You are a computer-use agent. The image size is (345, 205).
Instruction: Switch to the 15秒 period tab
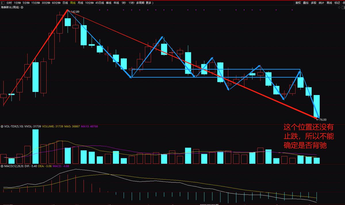pyautogui.click(x=131, y=3)
